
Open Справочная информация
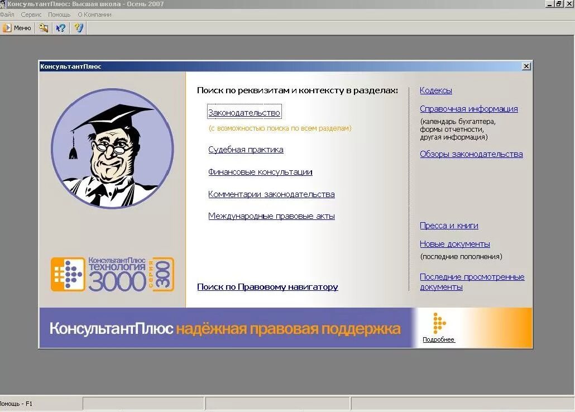point(469,108)
